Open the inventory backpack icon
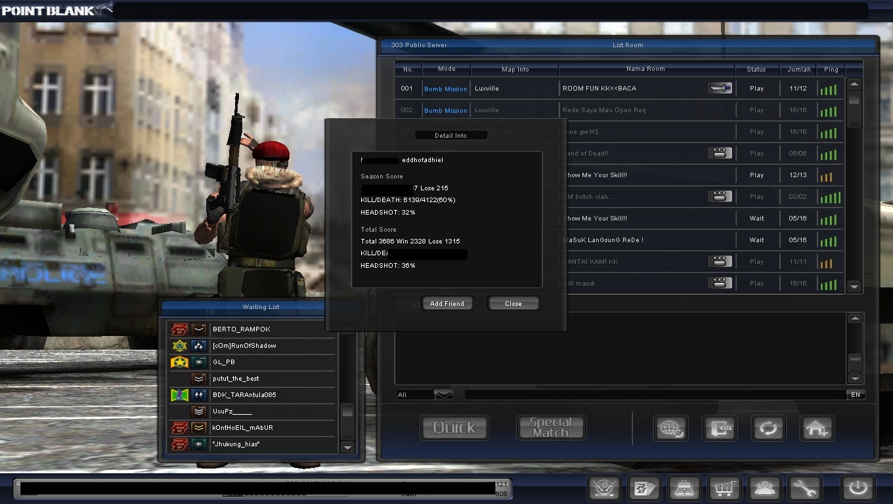893x504 pixels. click(684, 489)
